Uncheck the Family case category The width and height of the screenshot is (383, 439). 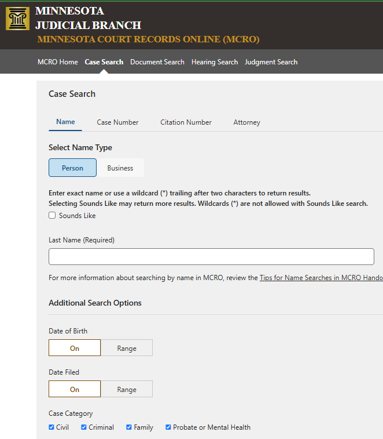point(129,427)
